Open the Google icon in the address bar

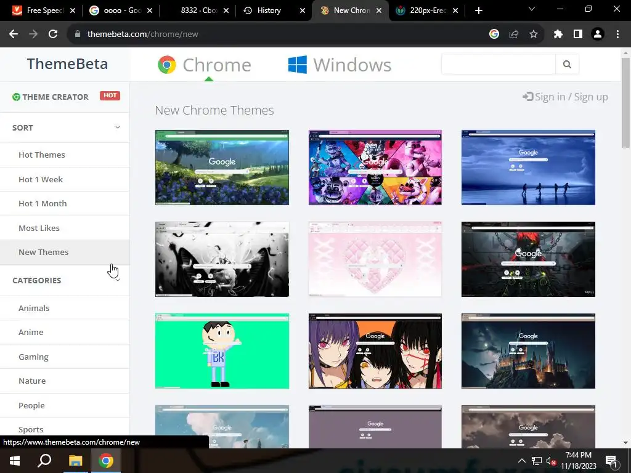point(494,34)
